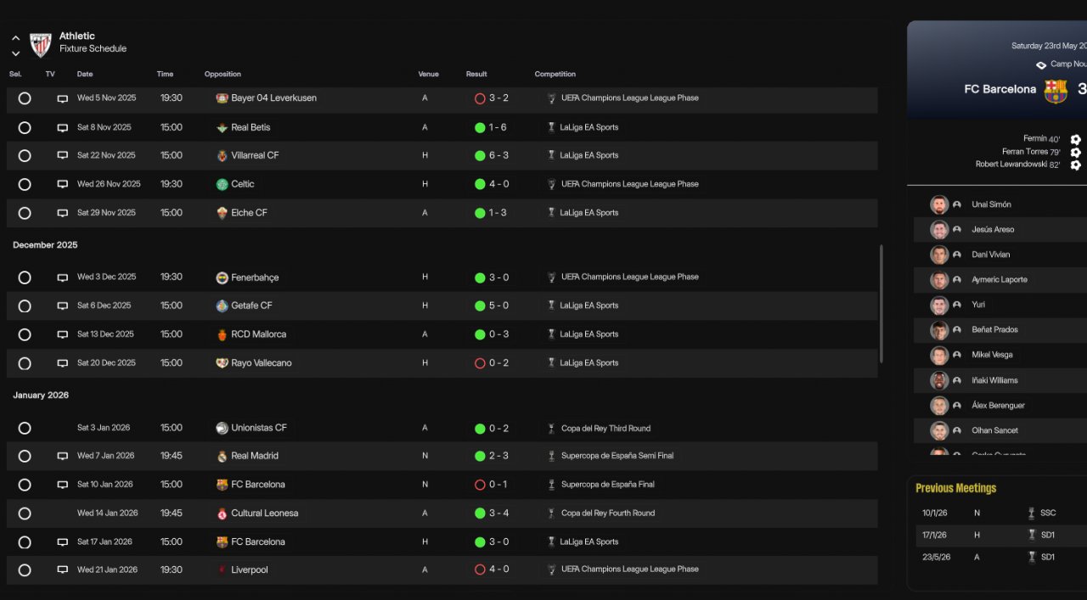Click the Celtic club badge icon
The image size is (1087, 600).
[222, 184]
